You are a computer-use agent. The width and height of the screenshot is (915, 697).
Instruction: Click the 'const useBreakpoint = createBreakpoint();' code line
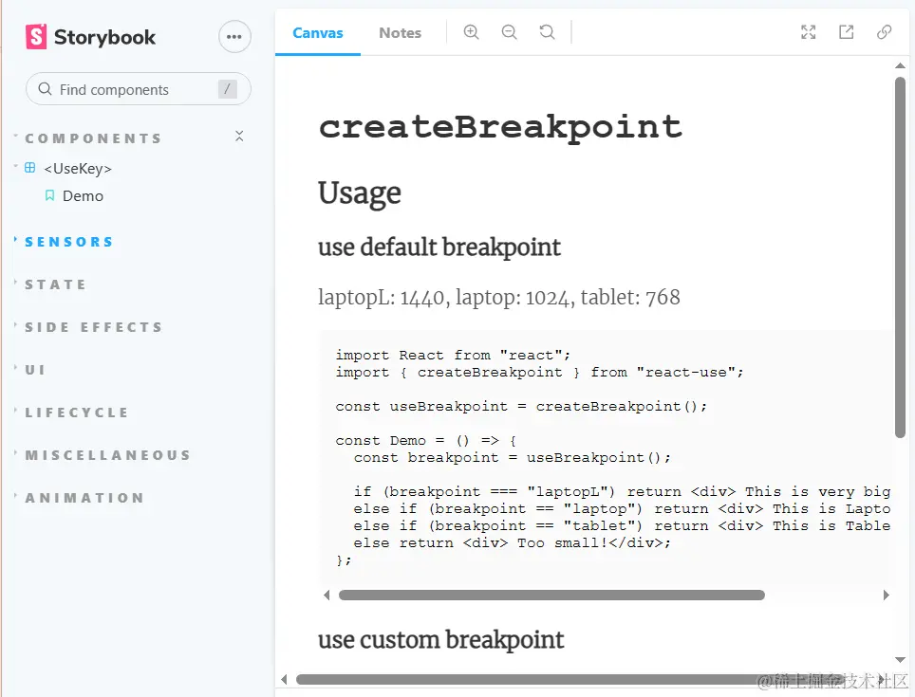[x=521, y=406]
